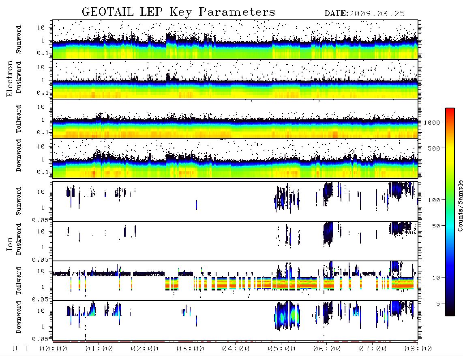Viewport: 463px width, 356px height.
Task: Click the '100' colorbar tick label
Action: [x=434, y=200]
